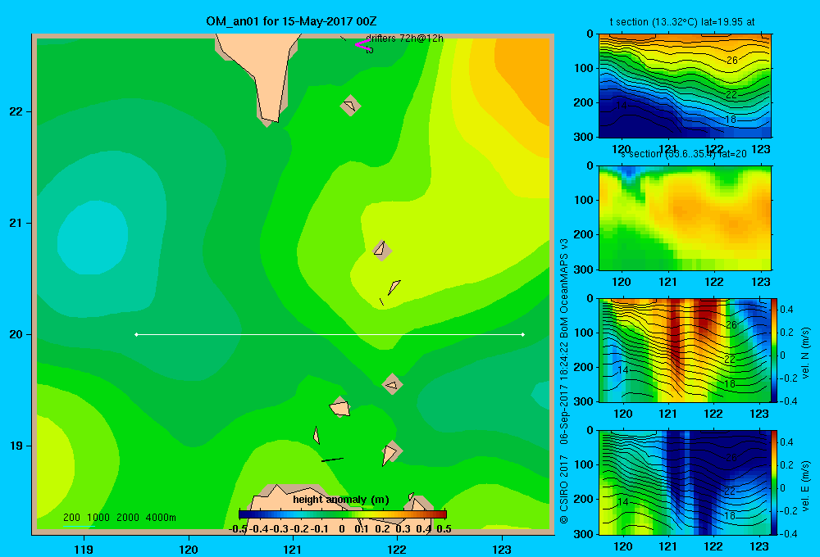Click the -0.4 tick on the vel. E scale
Image resolution: width=820 pixels, height=557 pixels.
(787, 533)
